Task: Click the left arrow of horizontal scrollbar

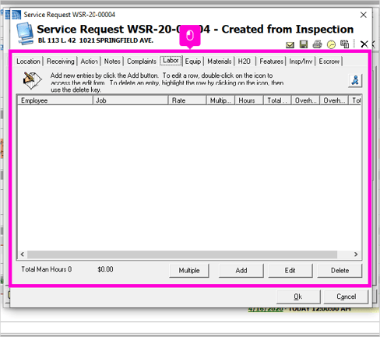Action: click(23, 255)
